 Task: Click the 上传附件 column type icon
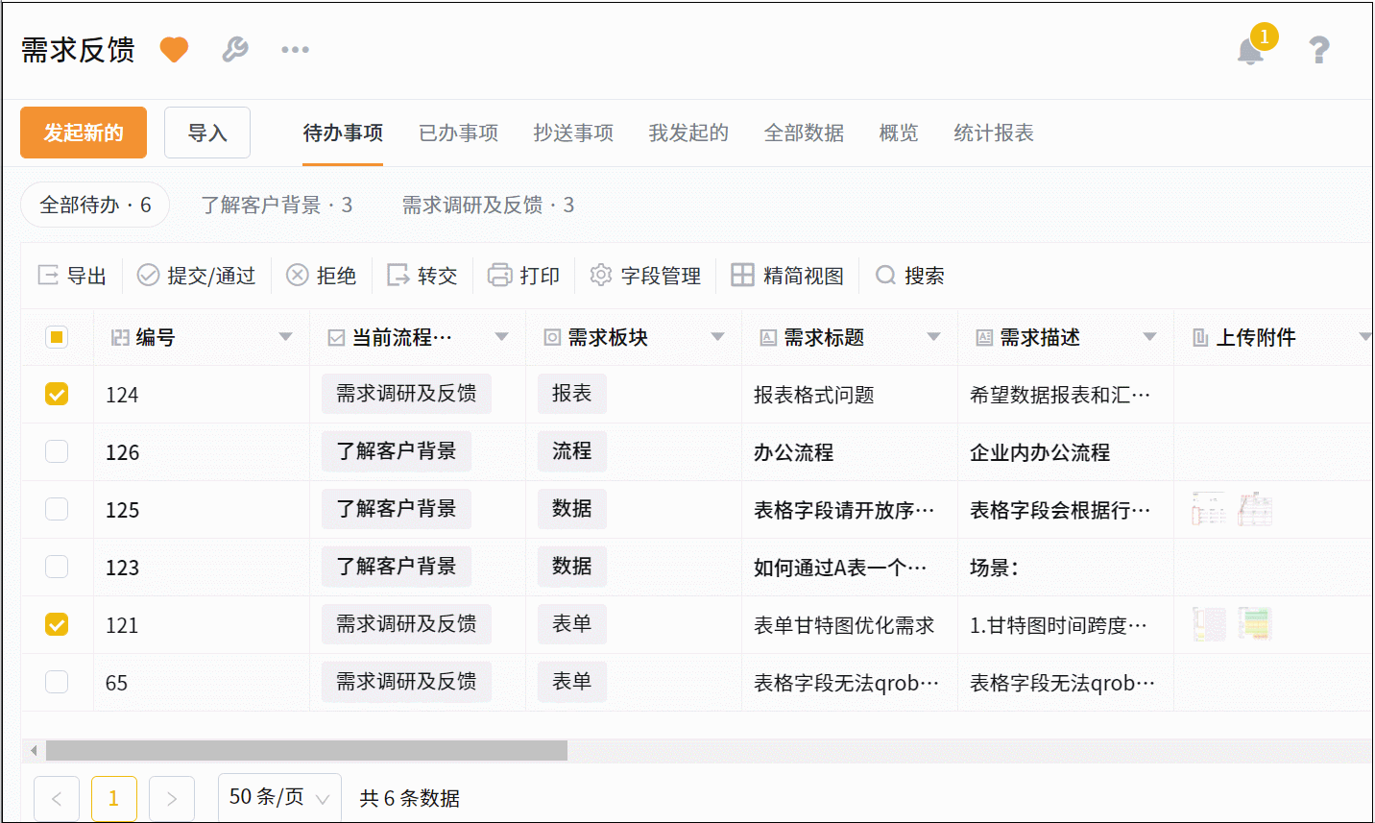(x=1200, y=337)
